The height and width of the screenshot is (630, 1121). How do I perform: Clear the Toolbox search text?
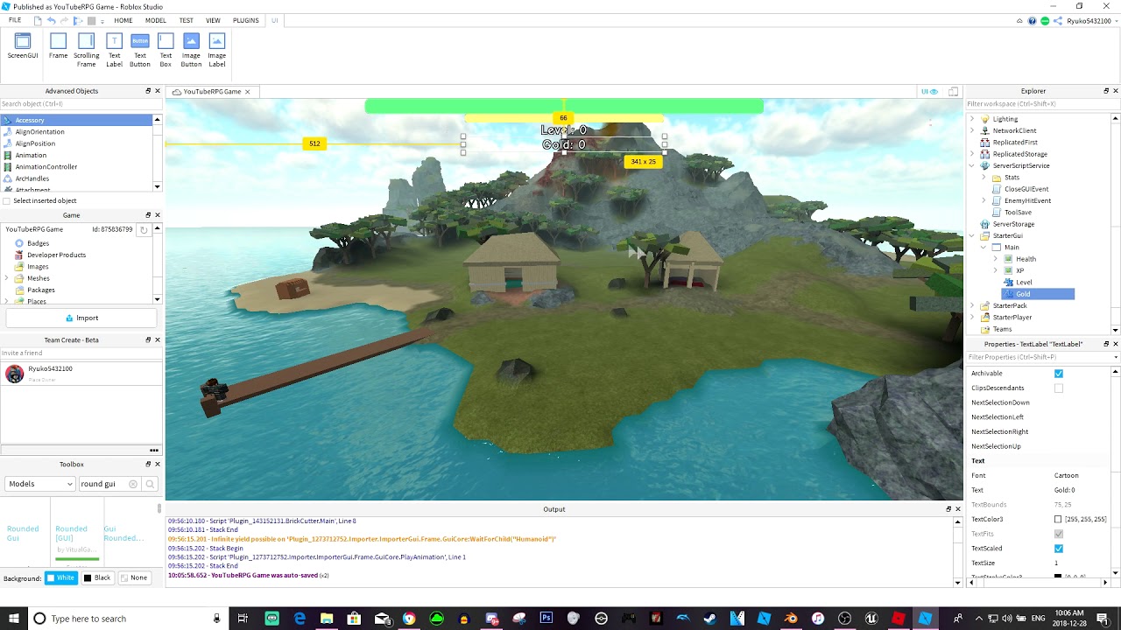(133, 484)
